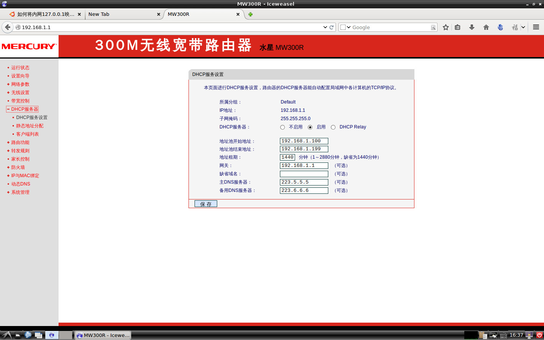Open URL history dropdown arrow
Image resolution: width=544 pixels, height=340 pixels.
pyautogui.click(x=325, y=27)
